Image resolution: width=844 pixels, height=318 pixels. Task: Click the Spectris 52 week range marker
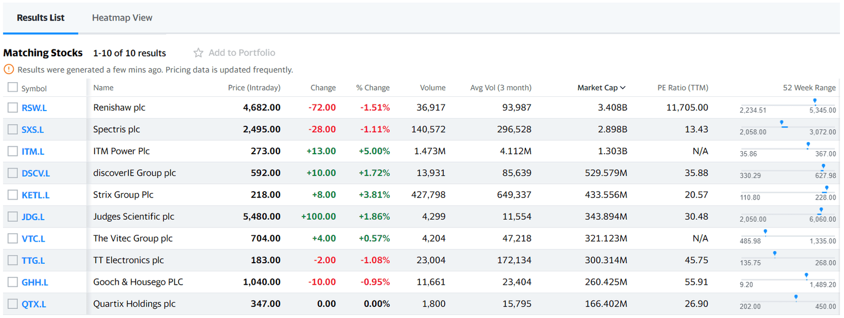pos(782,123)
